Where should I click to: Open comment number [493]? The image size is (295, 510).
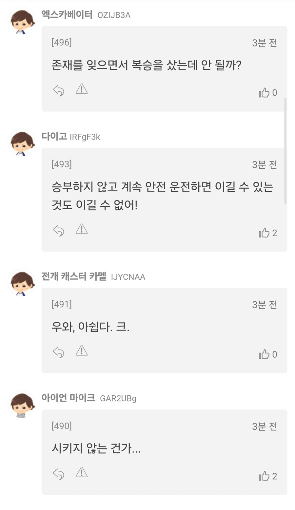tap(62, 164)
